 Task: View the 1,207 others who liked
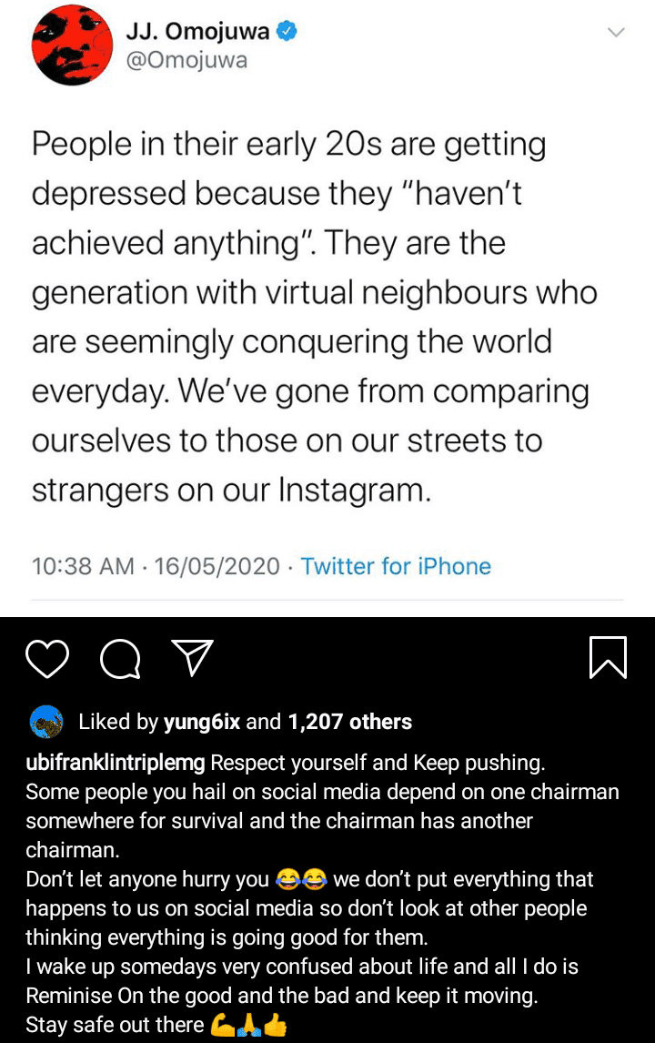tap(350, 722)
